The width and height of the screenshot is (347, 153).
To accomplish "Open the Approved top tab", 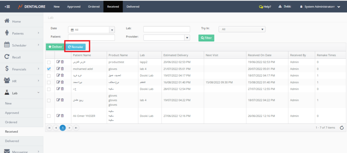I will point(74,6).
